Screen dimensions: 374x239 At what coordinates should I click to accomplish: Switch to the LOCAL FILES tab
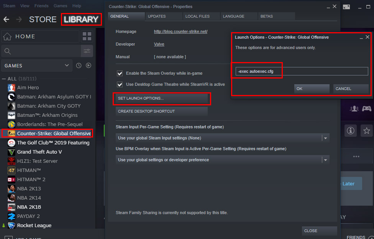201,16
